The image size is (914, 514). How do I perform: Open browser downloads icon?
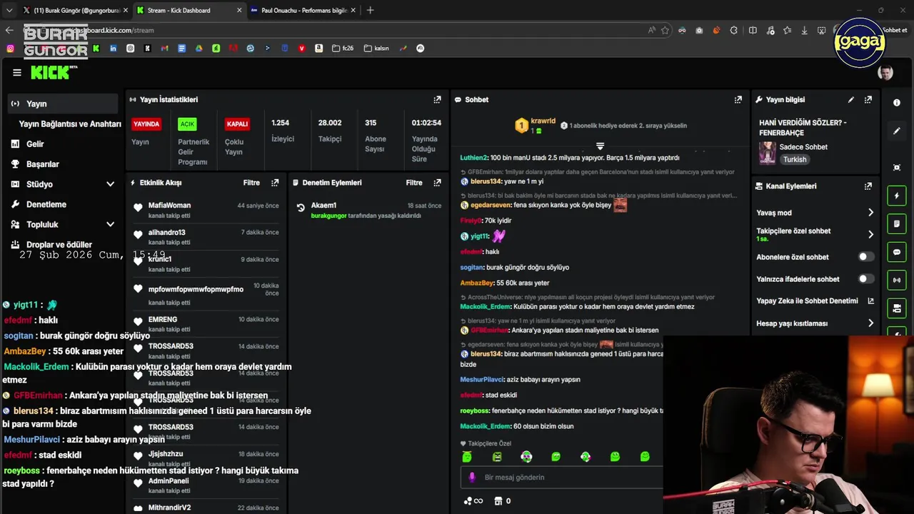point(804,30)
